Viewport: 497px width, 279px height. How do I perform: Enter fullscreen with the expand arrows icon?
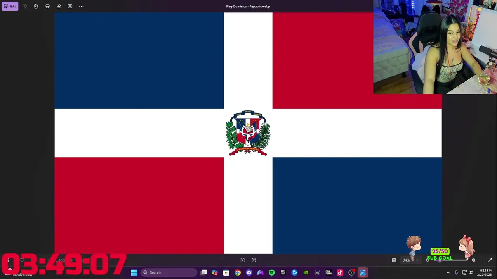pos(490,260)
